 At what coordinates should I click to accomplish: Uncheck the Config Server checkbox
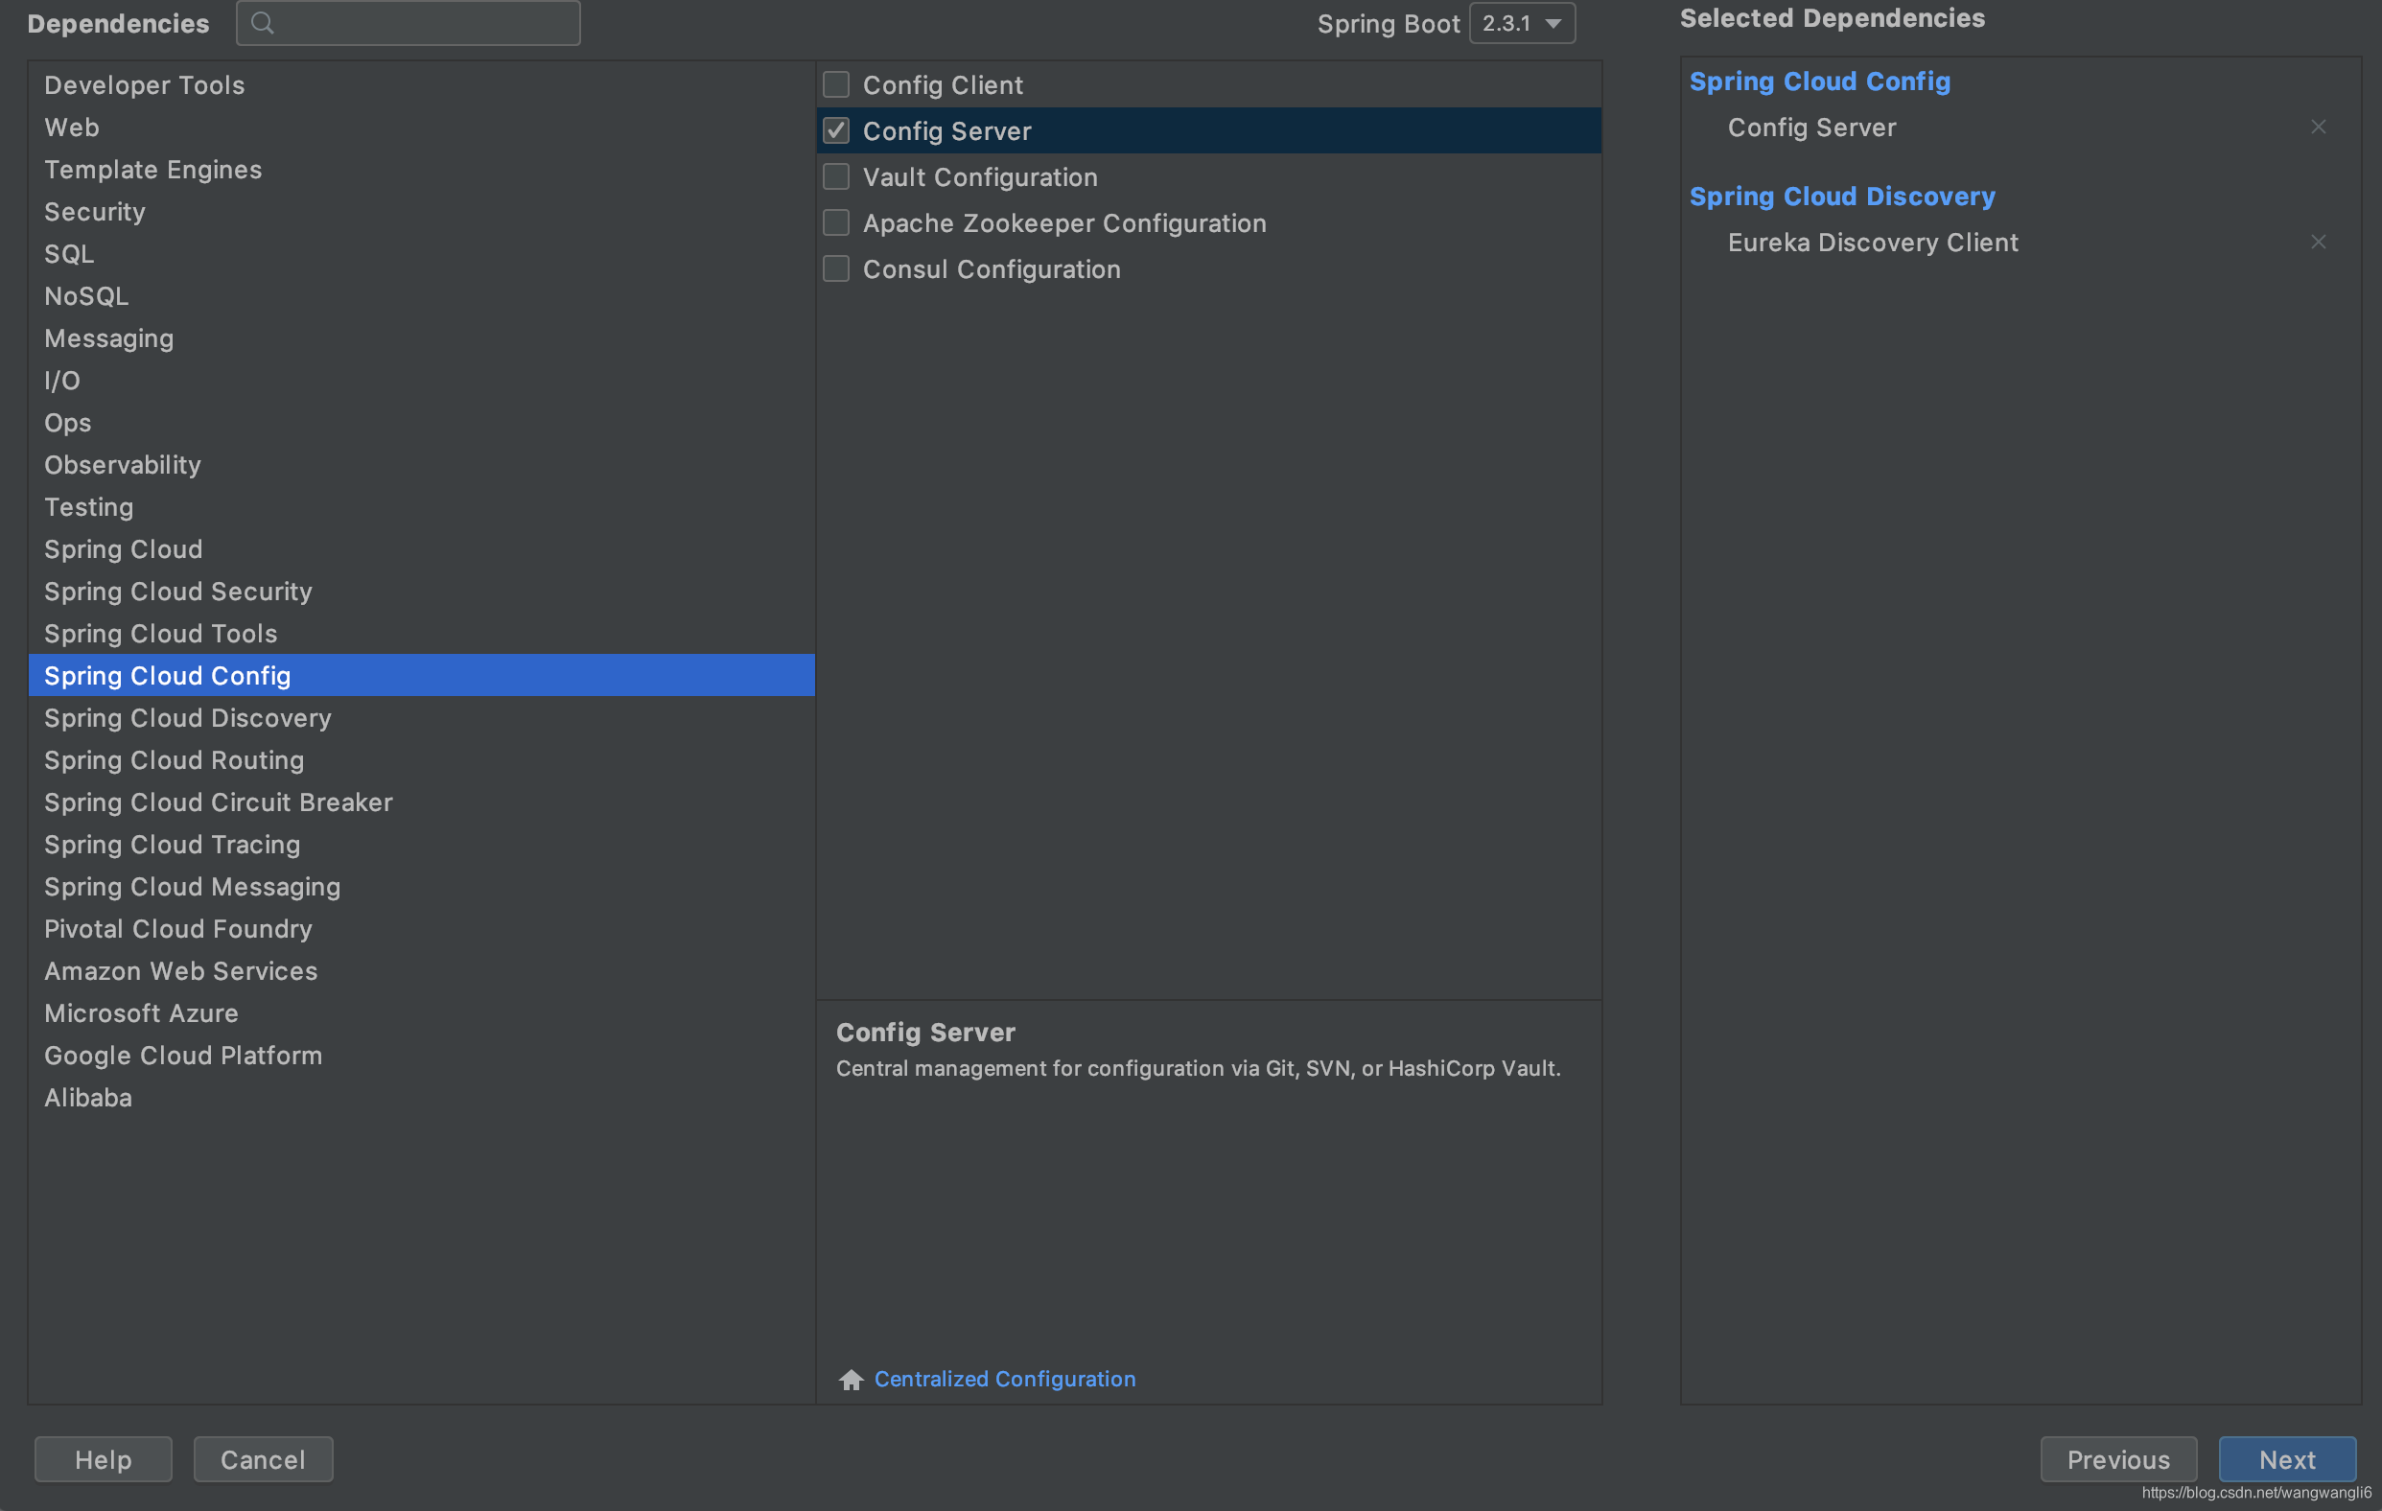pos(836,130)
